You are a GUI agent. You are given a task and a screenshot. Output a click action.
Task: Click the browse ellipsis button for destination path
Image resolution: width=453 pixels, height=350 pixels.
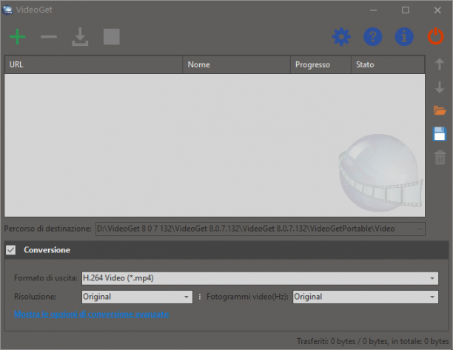tap(419, 229)
